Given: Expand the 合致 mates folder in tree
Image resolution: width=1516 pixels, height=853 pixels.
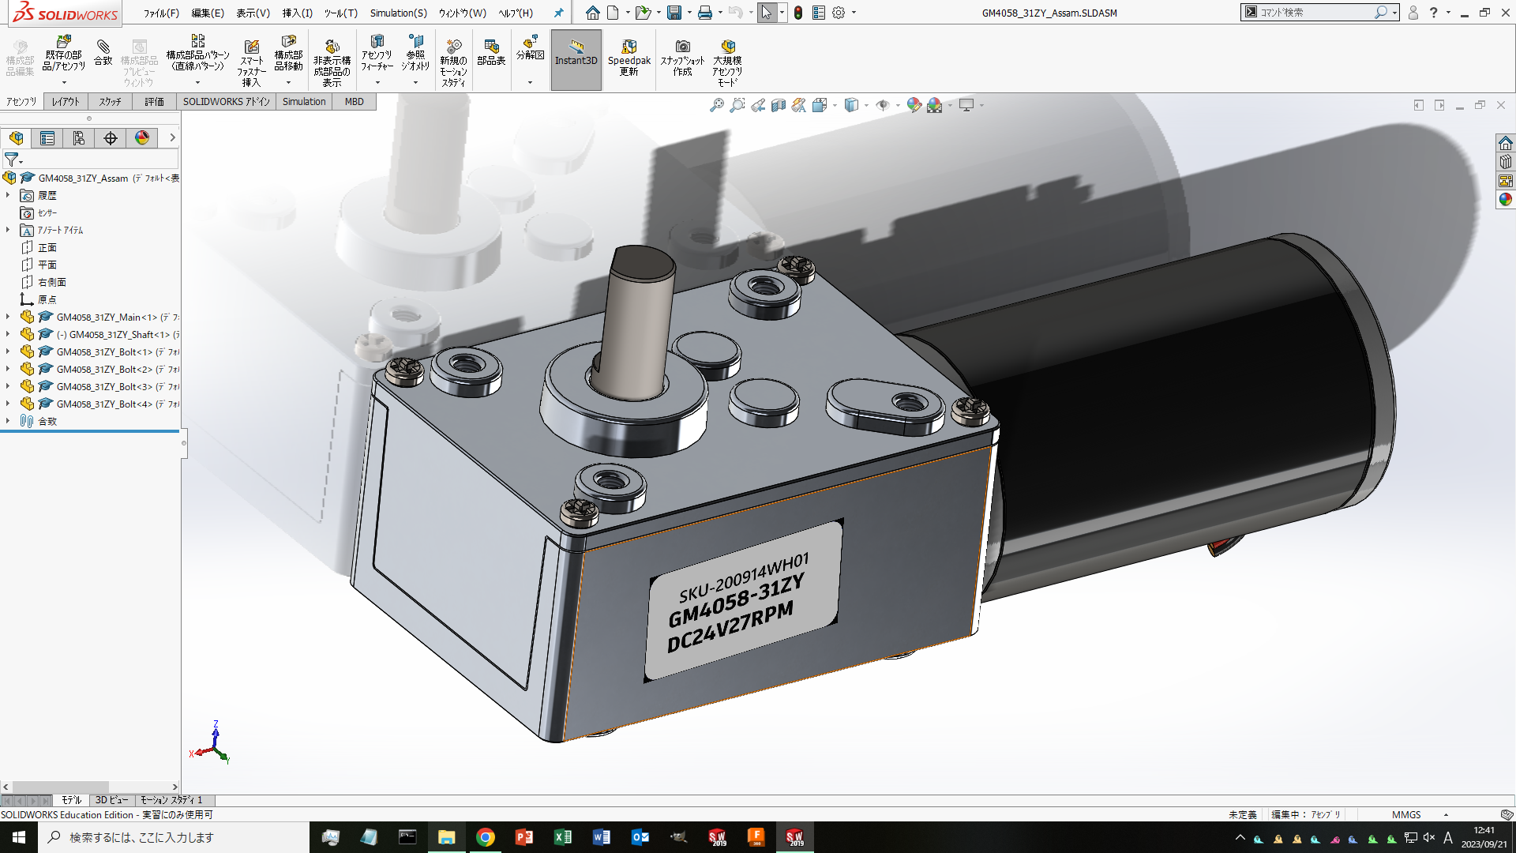Looking at the screenshot, I should pyautogui.click(x=8, y=421).
